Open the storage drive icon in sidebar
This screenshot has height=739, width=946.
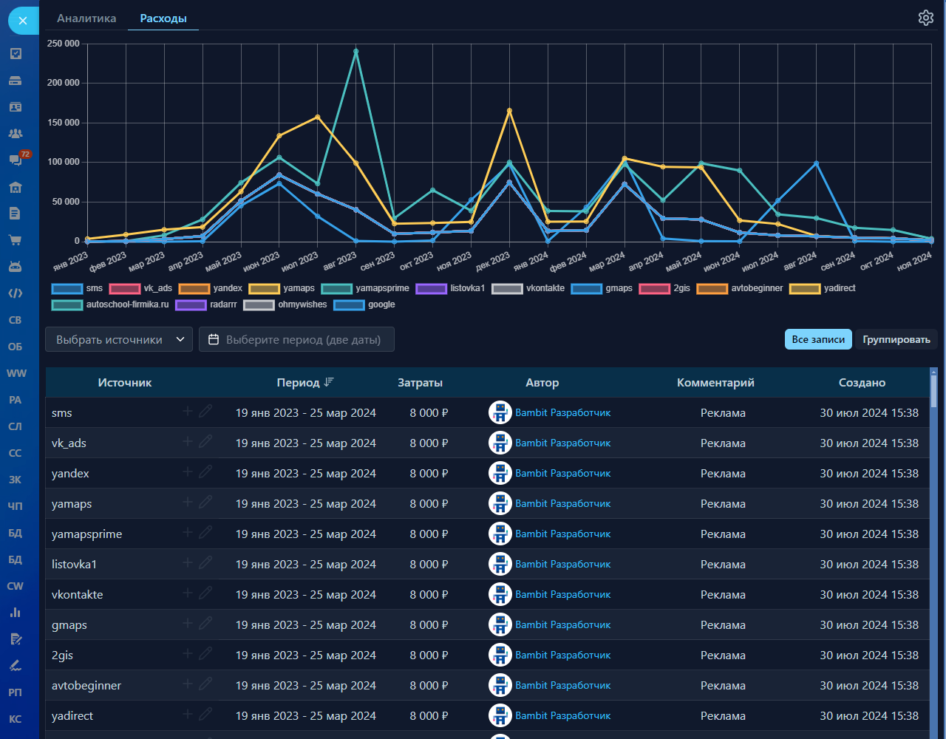coord(16,81)
